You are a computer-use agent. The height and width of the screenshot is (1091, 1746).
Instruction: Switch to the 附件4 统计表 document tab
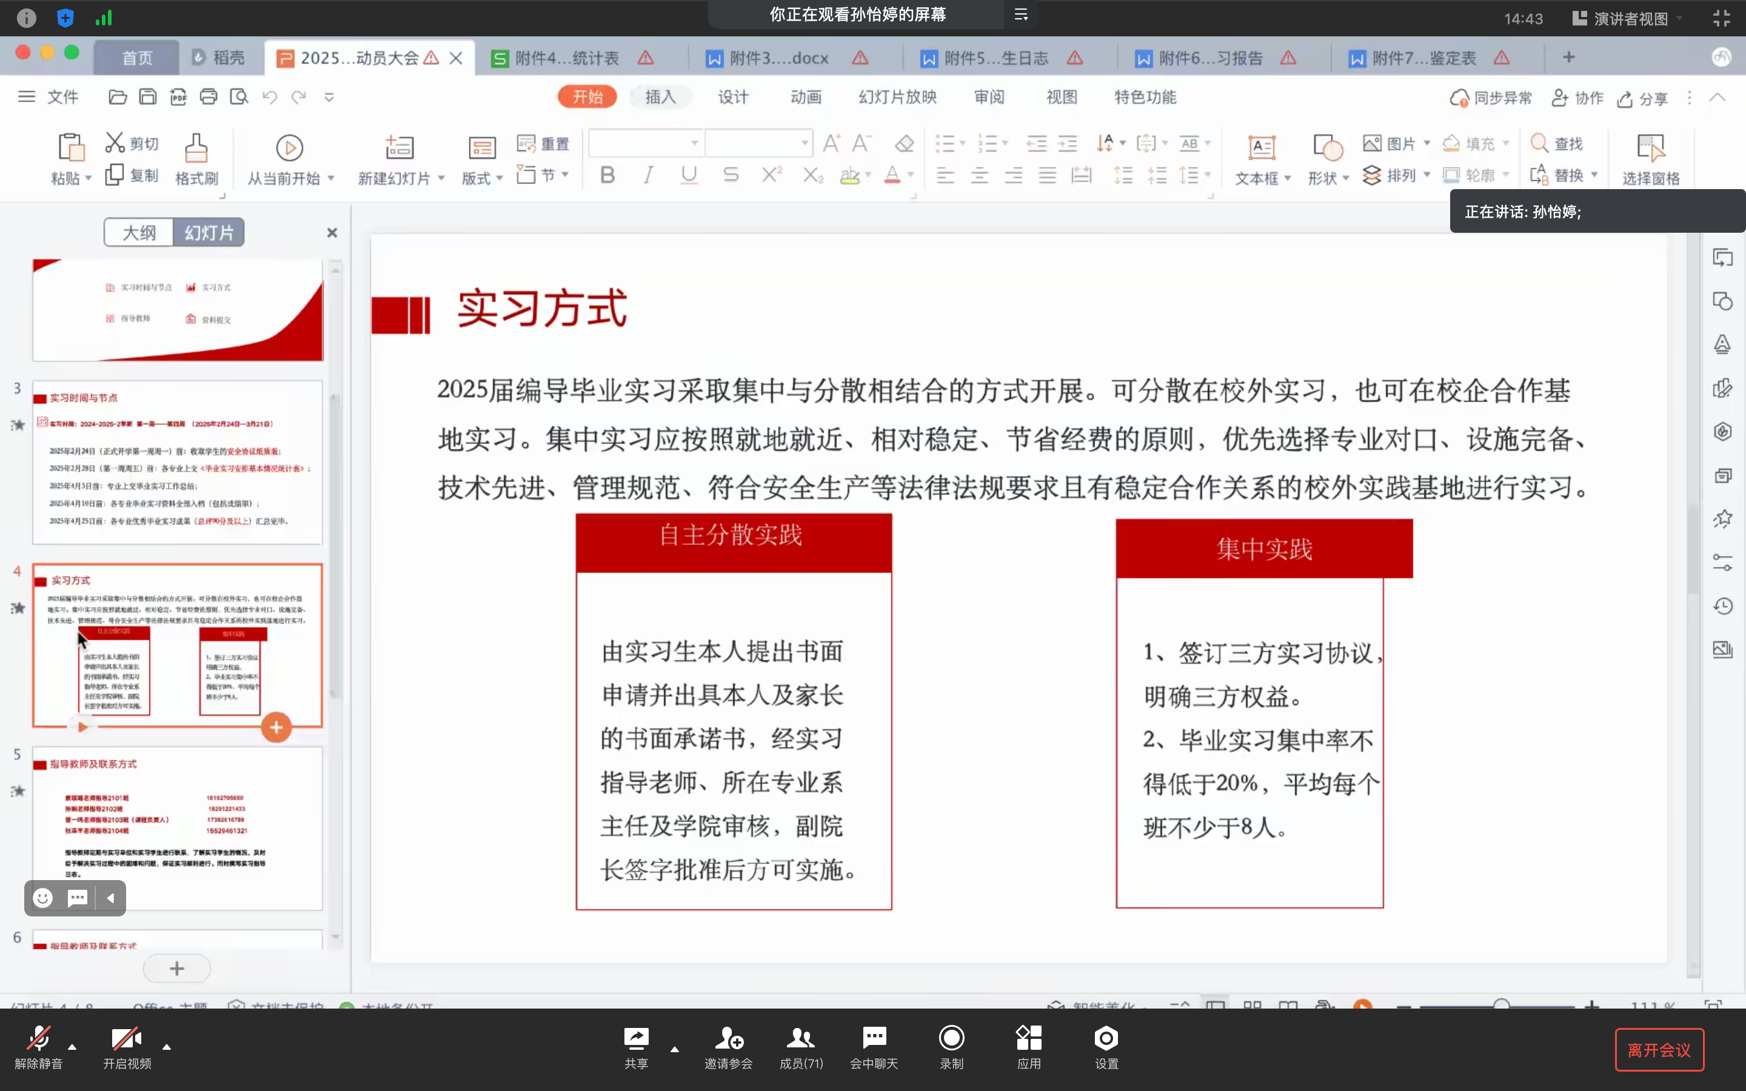tap(566, 58)
